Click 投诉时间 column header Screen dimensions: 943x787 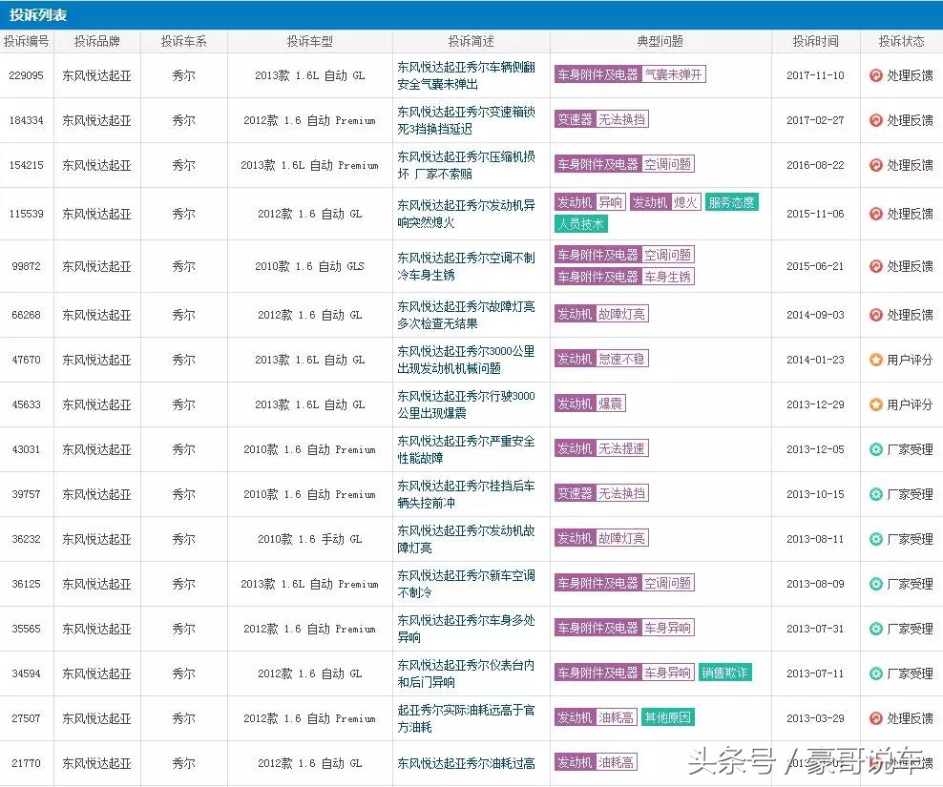click(x=815, y=41)
